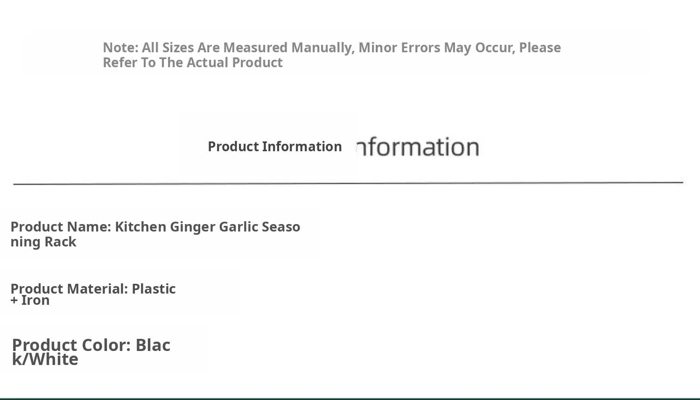
Task: Click the partially hidden 'nformation' text
Action: [418, 147]
